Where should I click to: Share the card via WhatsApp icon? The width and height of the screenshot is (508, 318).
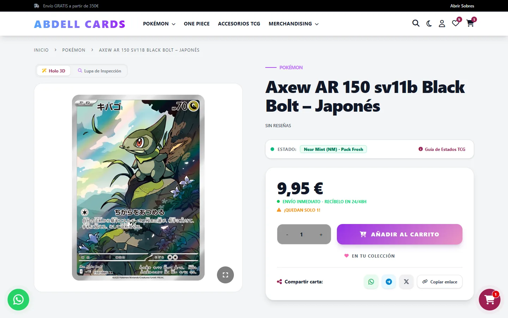pyautogui.click(x=371, y=282)
